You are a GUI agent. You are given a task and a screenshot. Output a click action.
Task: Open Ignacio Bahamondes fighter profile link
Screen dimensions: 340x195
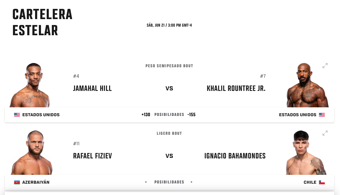pyautogui.click(x=235, y=156)
